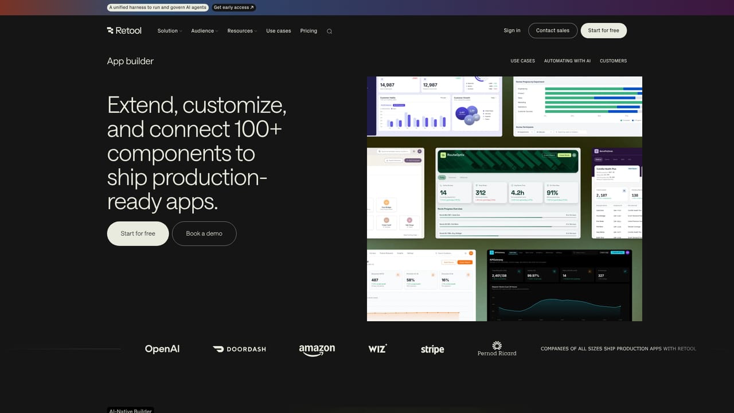This screenshot has height=413, width=734.
Task: Click the unified harness AI agents banner text
Action: (158, 7)
